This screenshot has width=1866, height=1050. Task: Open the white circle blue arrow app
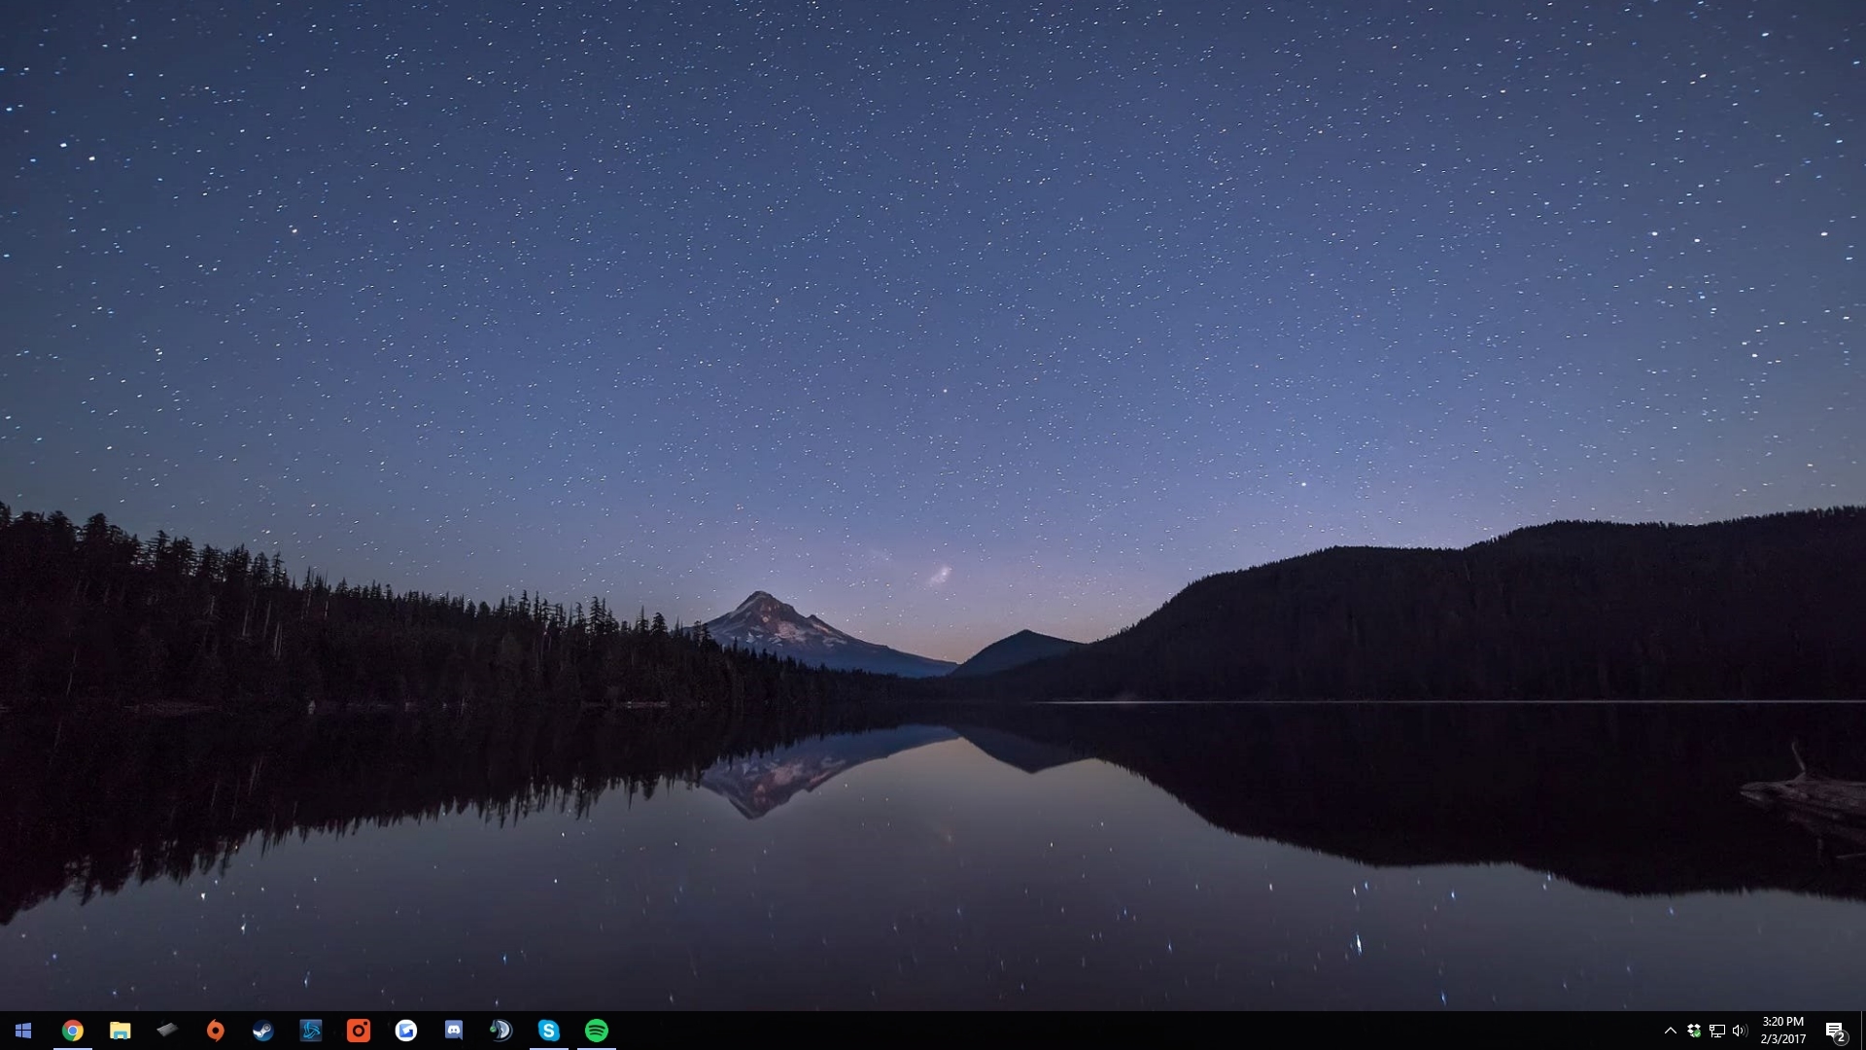[x=406, y=1031]
